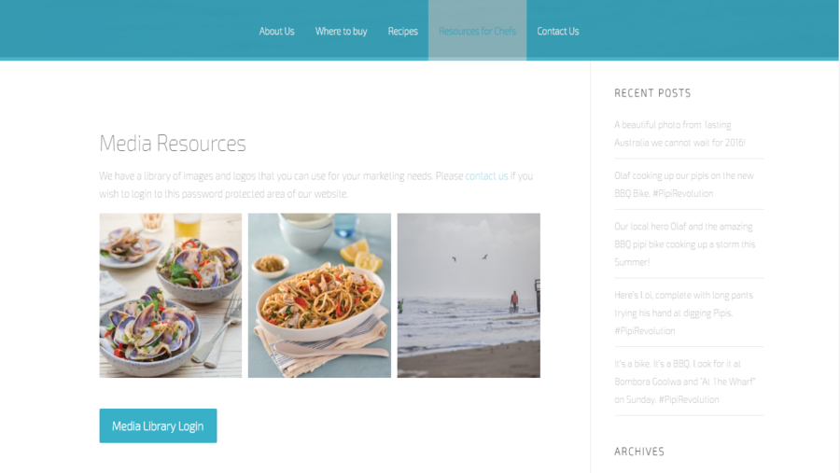Open post 'It's a bike. It's a BBQ'

click(x=685, y=382)
